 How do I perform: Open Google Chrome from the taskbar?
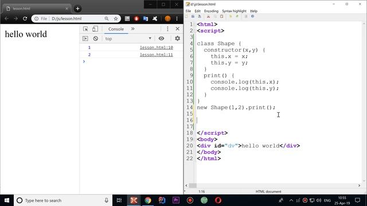point(148,200)
